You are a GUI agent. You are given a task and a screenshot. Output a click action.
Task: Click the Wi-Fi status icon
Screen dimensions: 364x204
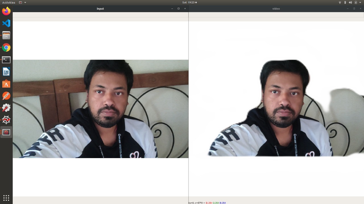(340, 3)
